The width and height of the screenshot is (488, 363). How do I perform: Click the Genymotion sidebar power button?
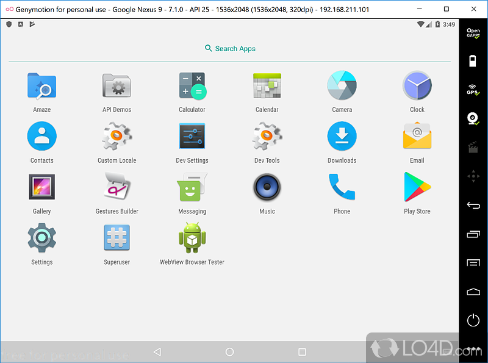(x=473, y=320)
